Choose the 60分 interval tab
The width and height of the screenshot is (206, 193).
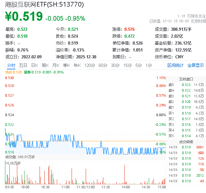(103, 65)
